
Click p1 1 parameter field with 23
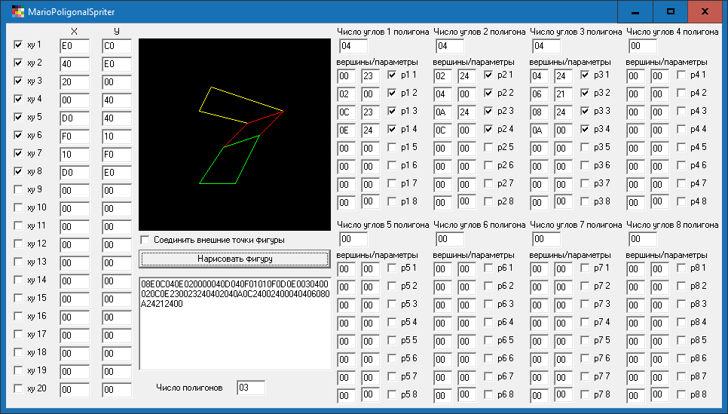(x=371, y=76)
